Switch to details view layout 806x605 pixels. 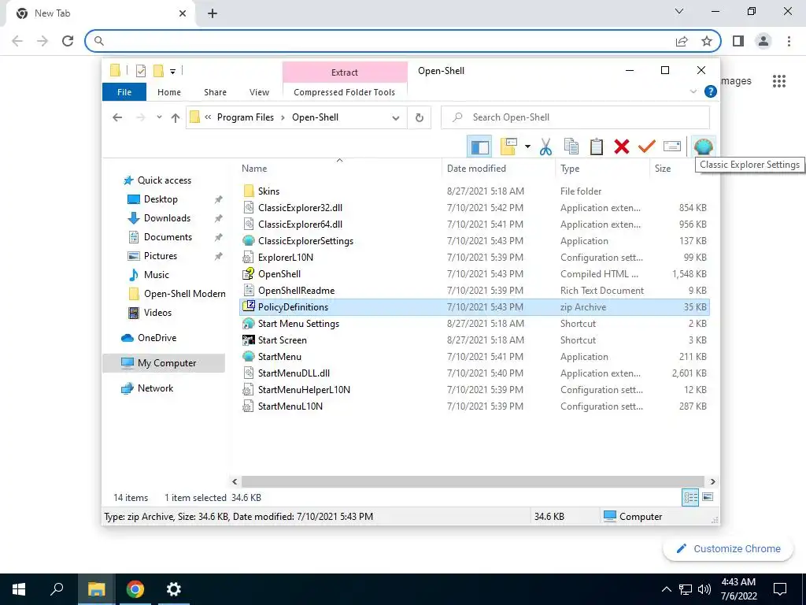click(x=690, y=497)
